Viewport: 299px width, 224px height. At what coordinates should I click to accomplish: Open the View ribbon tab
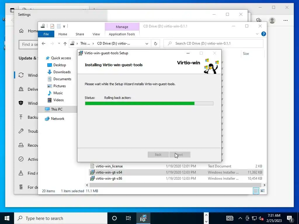96,34
